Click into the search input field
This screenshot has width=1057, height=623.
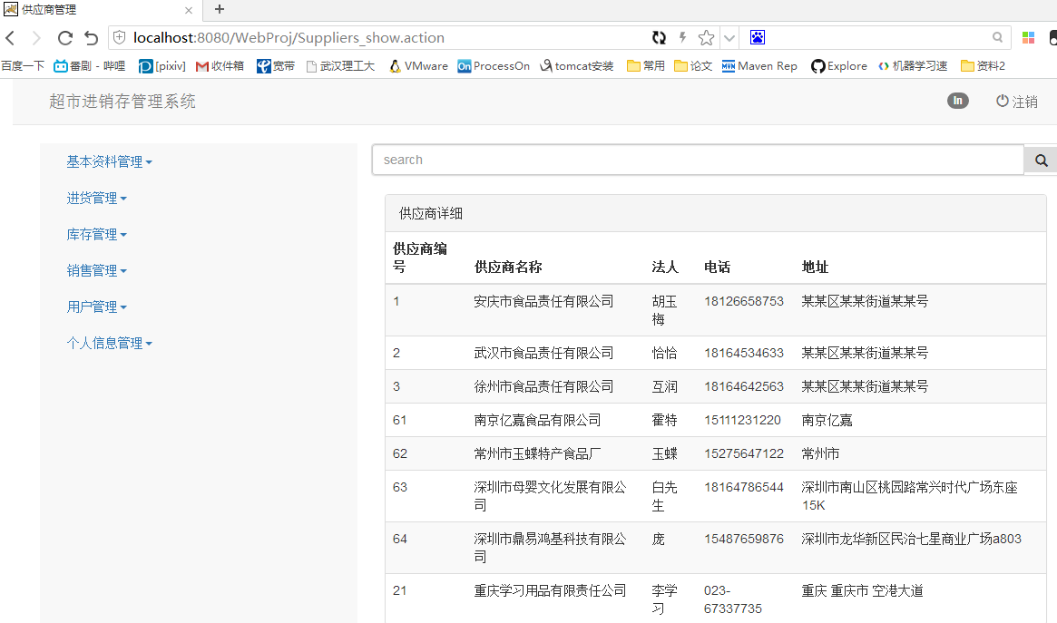(697, 160)
